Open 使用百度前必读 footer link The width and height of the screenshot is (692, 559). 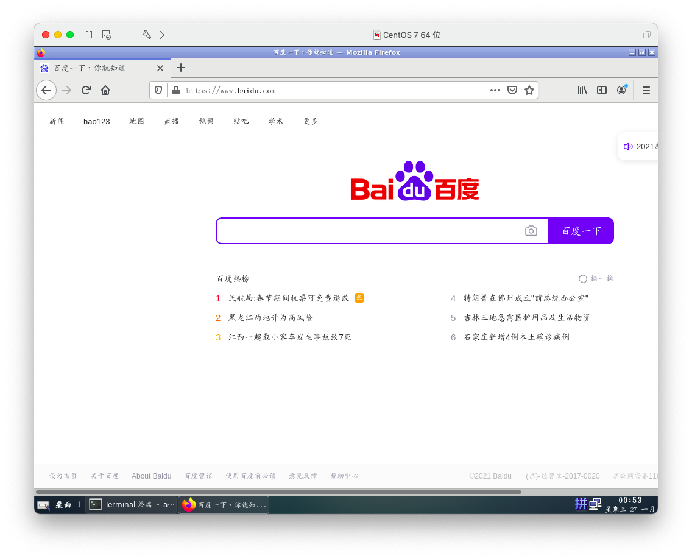(251, 476)
